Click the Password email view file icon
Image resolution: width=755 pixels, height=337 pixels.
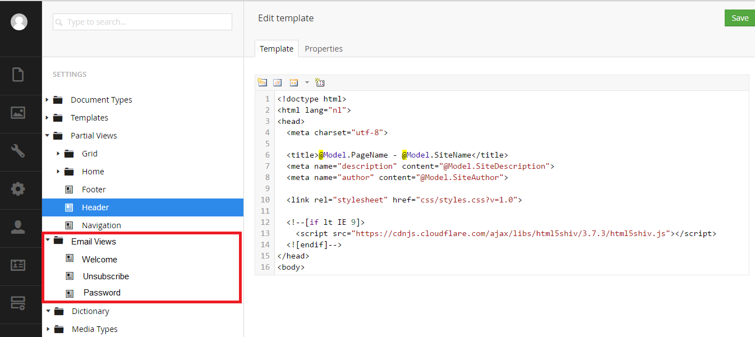[x=70, y=293]
